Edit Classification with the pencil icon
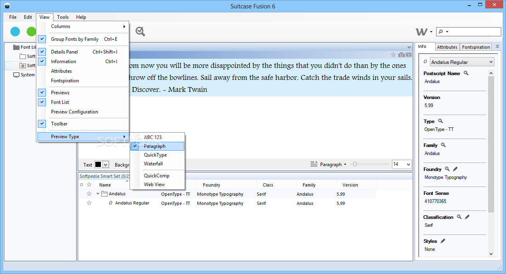 [x=467, y=217]
